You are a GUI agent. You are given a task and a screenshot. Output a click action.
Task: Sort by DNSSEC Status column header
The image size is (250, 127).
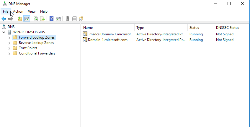point(231,28)
